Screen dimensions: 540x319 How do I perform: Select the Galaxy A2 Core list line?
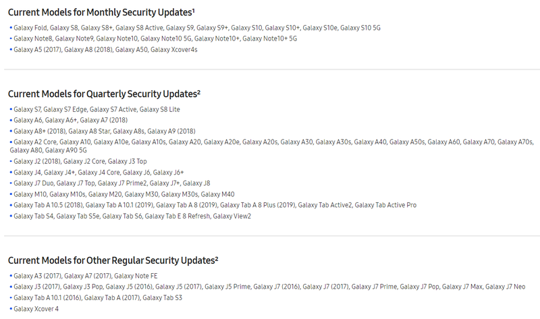(x=271, y=146)
